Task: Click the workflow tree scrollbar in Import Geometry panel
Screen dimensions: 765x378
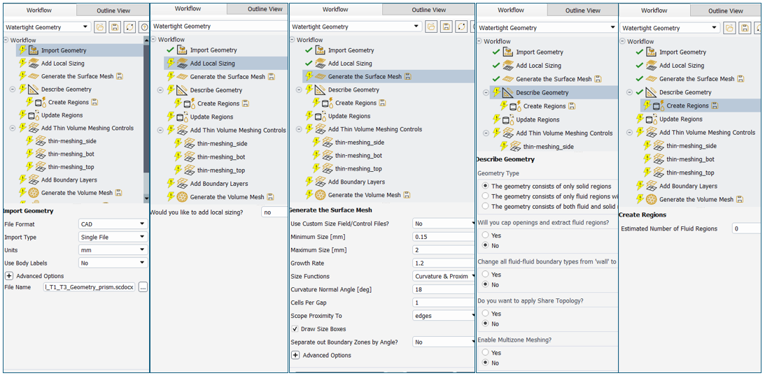Action: pos(146,119)
